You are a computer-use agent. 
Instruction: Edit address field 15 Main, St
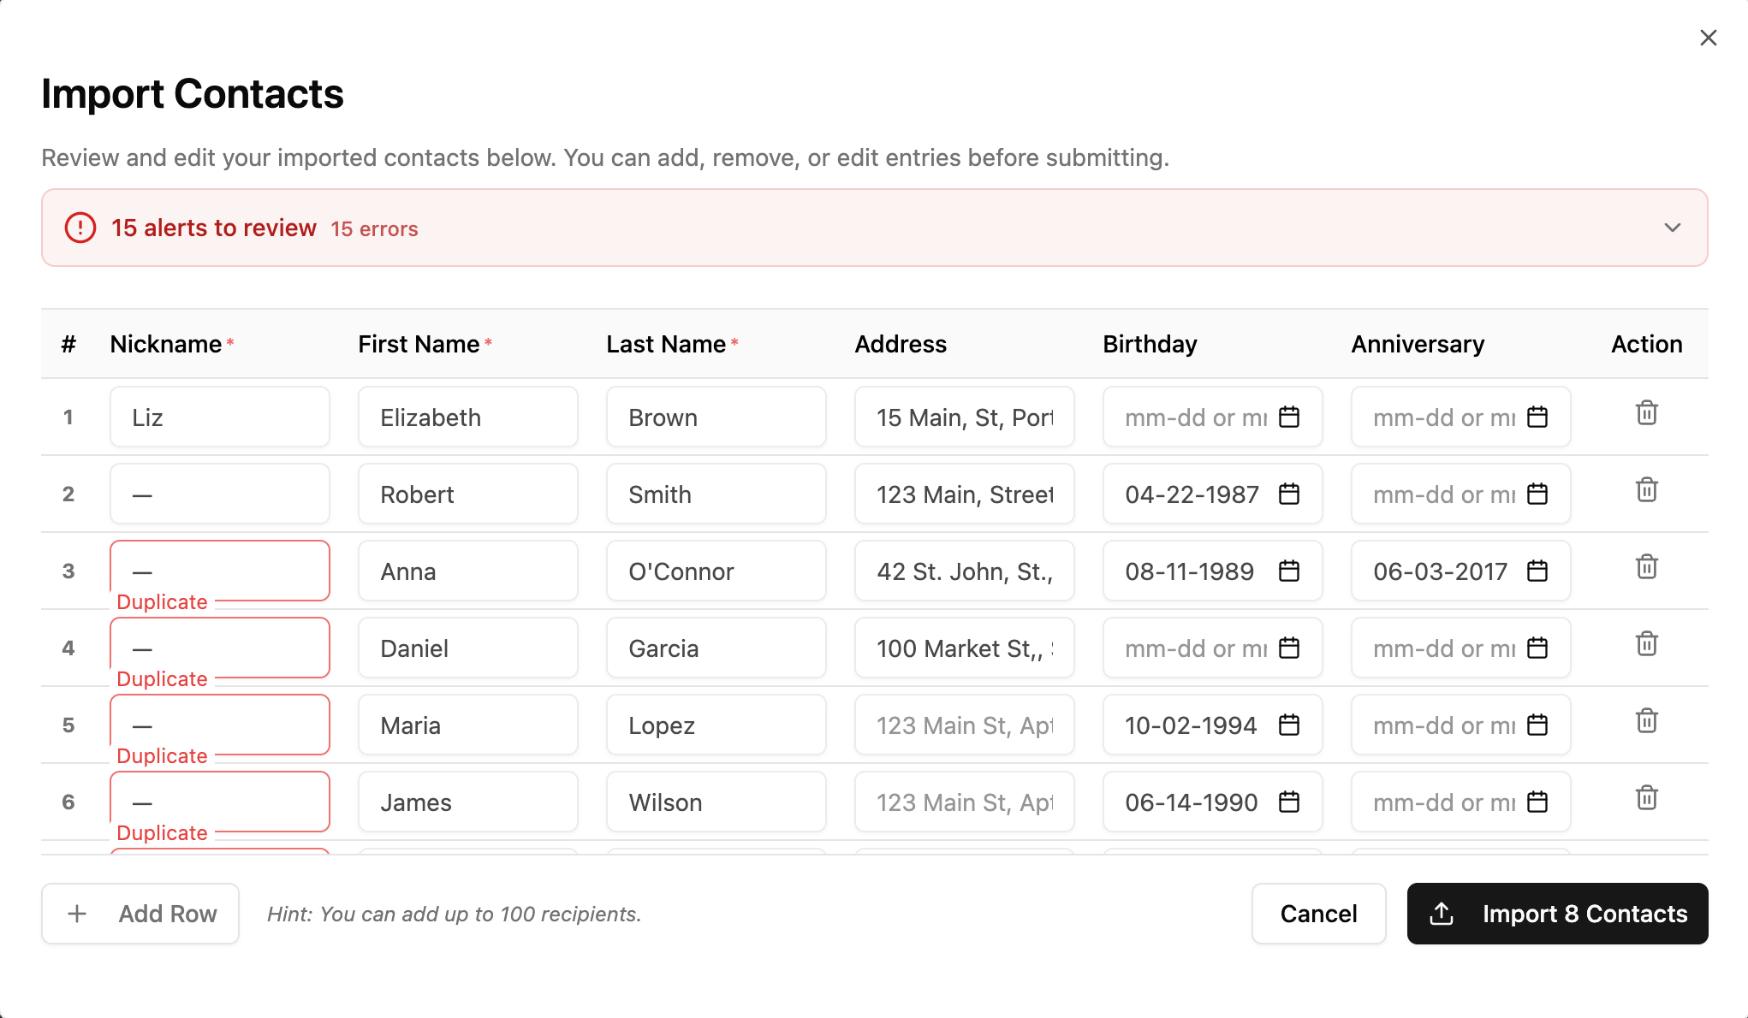click(x=965, y=417)
